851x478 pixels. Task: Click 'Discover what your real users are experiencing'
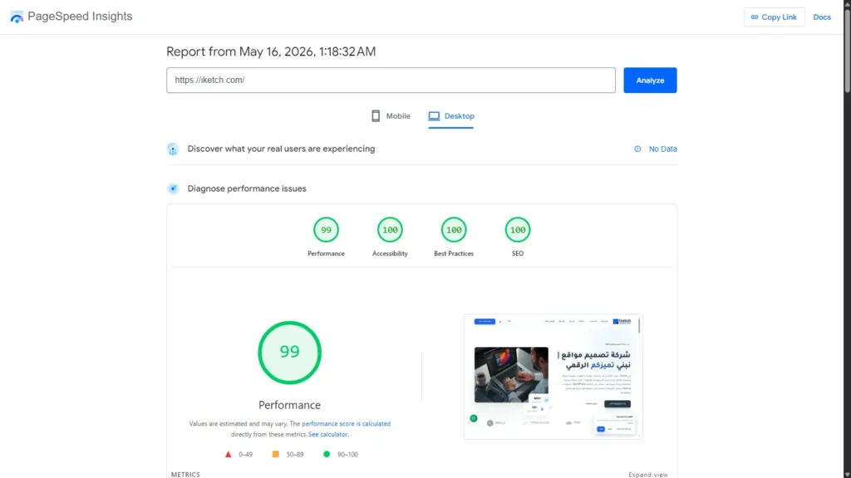[281, 149]
